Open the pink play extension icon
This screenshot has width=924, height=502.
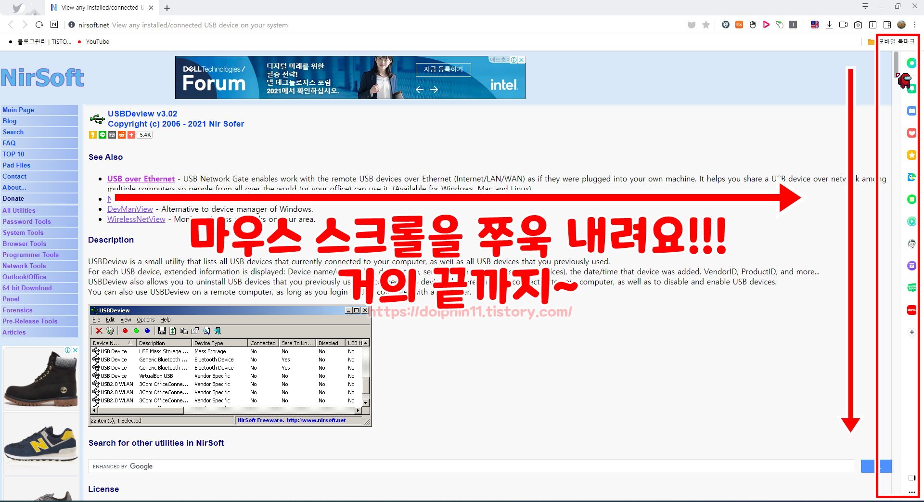pos(766,25)
